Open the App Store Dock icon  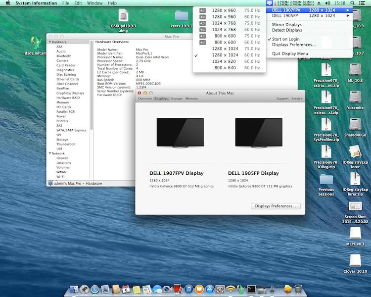209,289
